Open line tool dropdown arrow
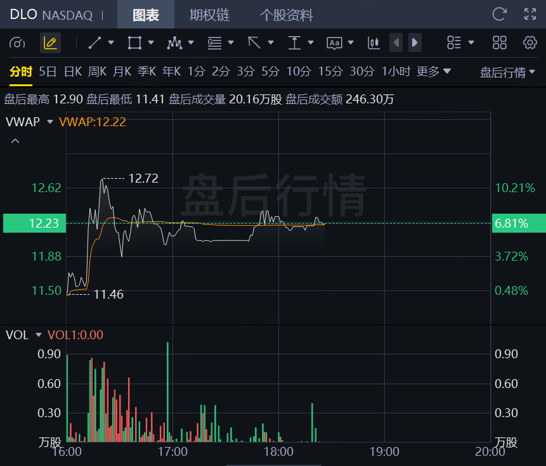This screenshot has width=546, height=466. [111, 43]
